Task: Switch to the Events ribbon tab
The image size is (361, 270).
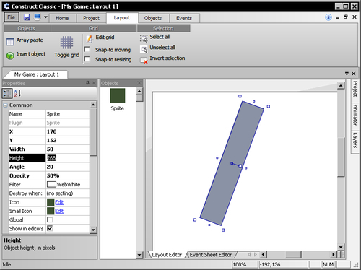Action: coord(184,18)
